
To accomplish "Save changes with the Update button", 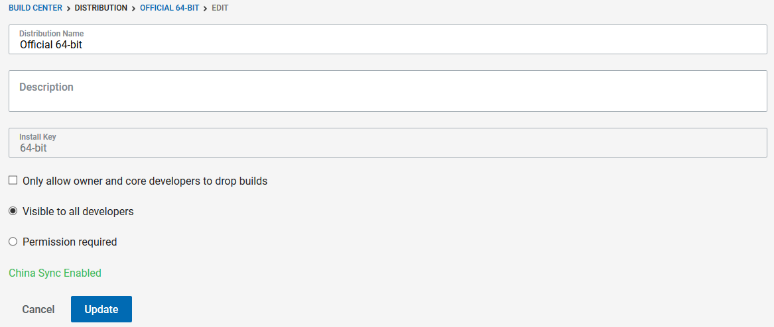I will point(101,309).
